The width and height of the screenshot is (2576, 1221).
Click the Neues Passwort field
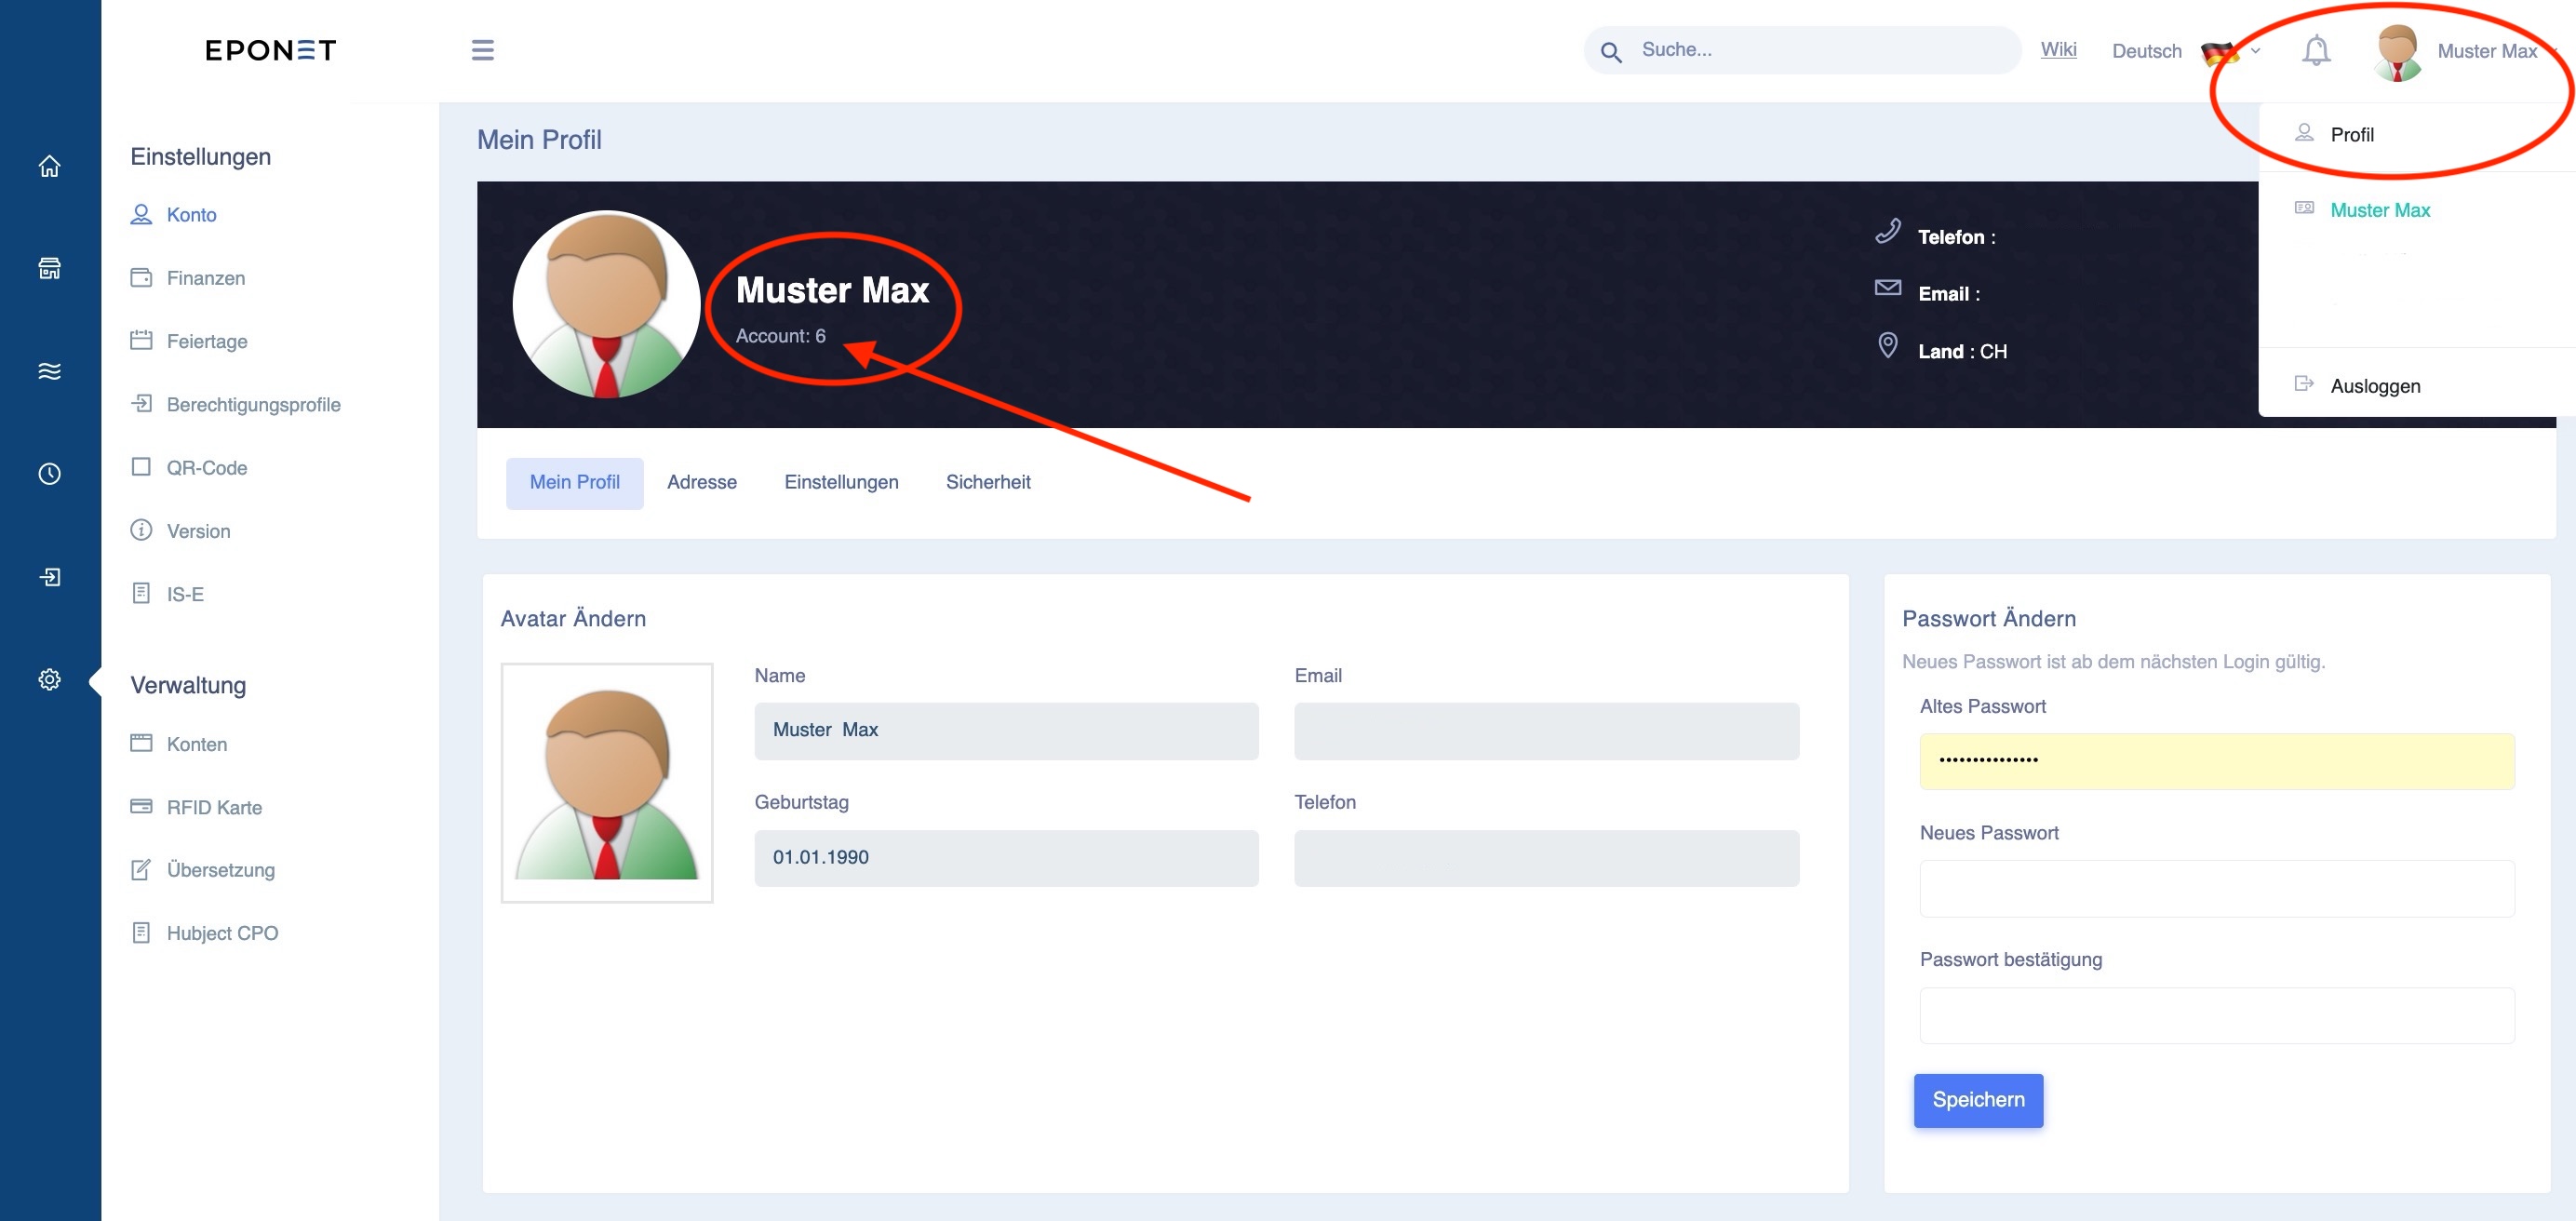(2216, 888)
